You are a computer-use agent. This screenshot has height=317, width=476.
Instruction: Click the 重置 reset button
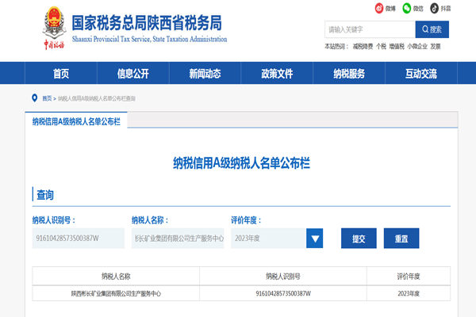(401, 238)
